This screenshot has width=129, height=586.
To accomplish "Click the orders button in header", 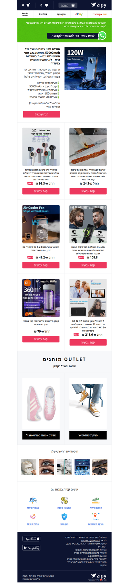I will [68, 5].
